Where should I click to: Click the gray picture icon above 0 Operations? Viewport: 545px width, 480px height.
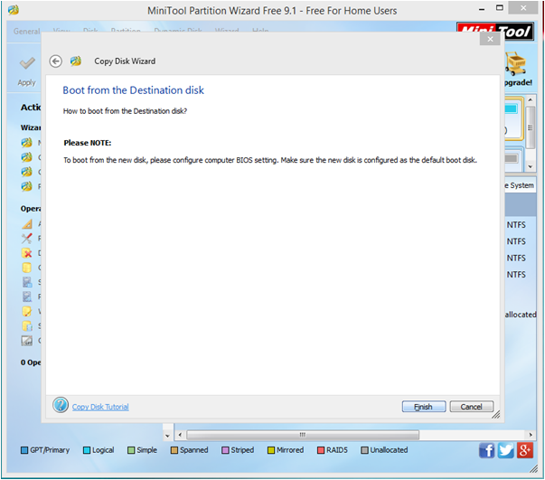[27, 340]
